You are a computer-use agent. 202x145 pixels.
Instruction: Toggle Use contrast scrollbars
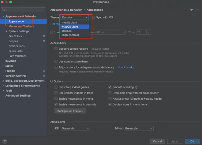pos(56,62)
